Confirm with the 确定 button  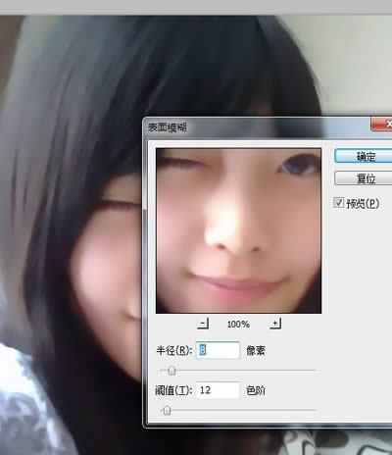pyautogui.click(x=364, y=157)
